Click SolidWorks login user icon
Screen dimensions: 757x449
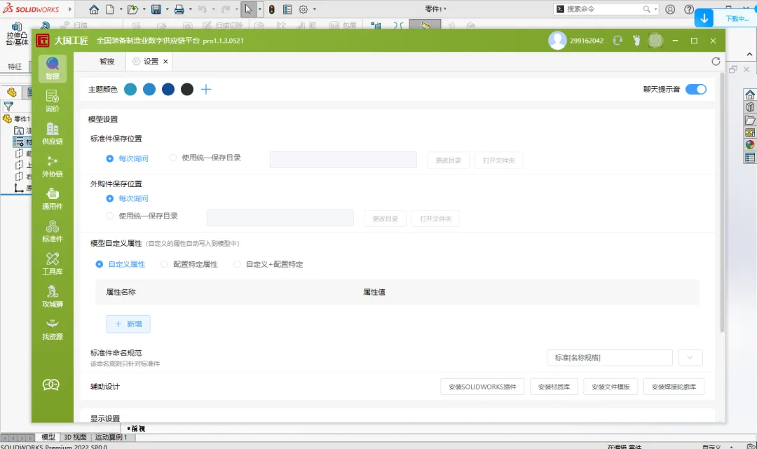pos(670,9)
